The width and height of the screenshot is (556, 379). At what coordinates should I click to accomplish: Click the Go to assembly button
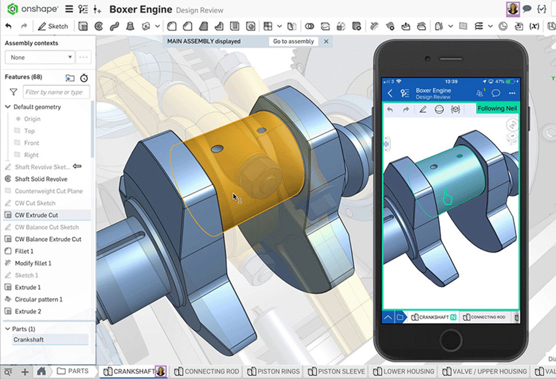pyautogui.click(x=293, y=41)
